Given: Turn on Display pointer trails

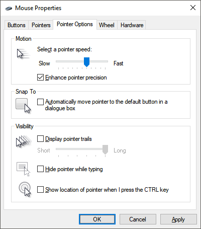Looking at the screenshot, I should [40, 139].
